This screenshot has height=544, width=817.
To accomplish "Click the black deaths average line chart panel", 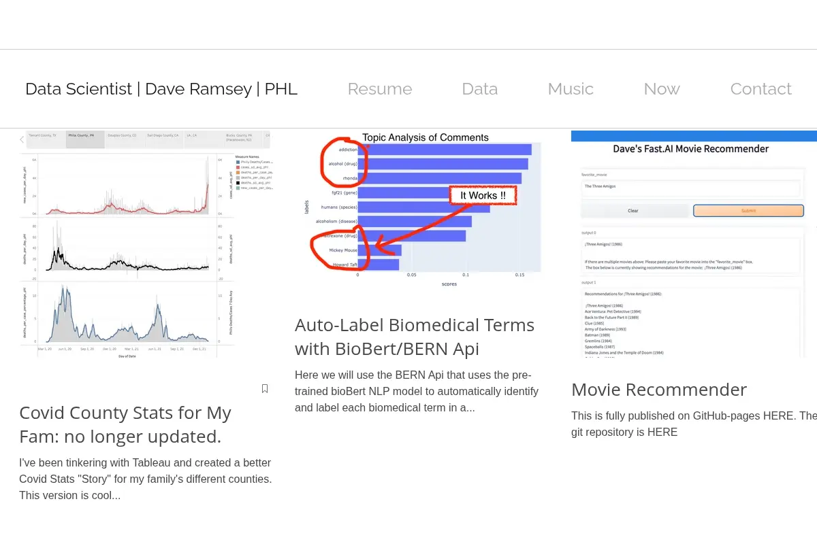I will [x=126, y=250].
